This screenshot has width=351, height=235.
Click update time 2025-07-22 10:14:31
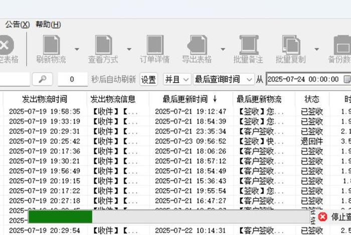click(191, 230)
